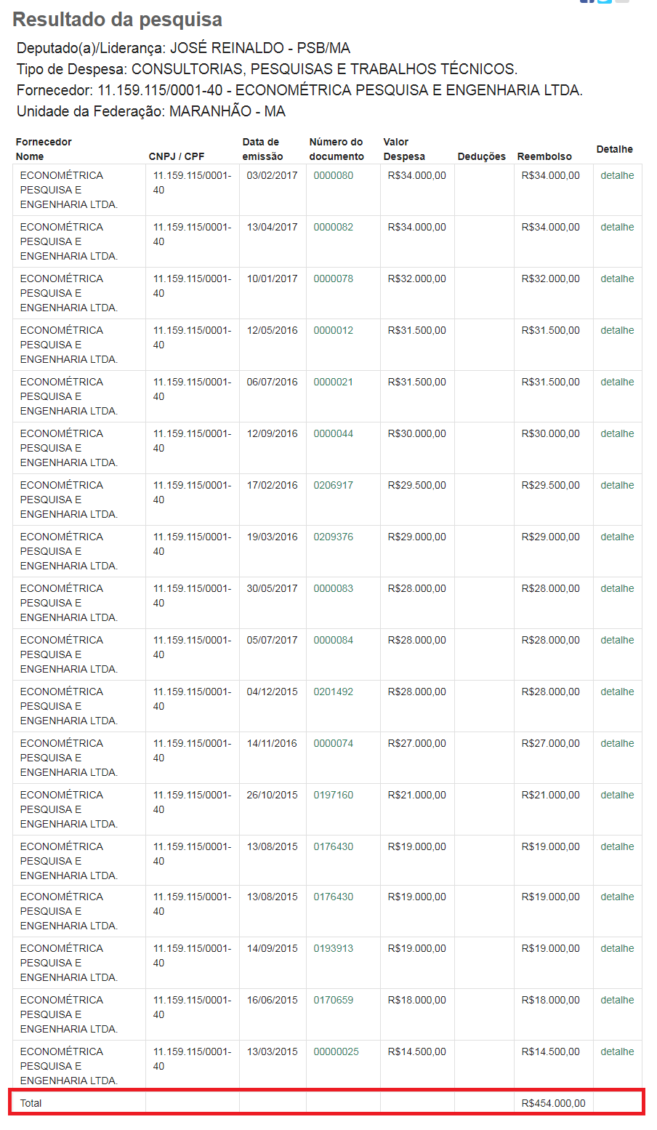View detalhe for document 0000044

[x=617, y=433]
